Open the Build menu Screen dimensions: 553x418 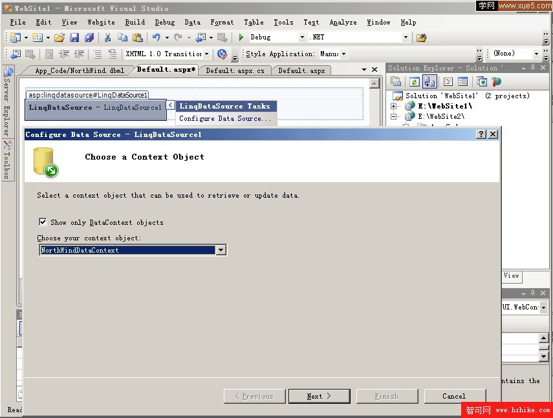(x=135, y=22)
